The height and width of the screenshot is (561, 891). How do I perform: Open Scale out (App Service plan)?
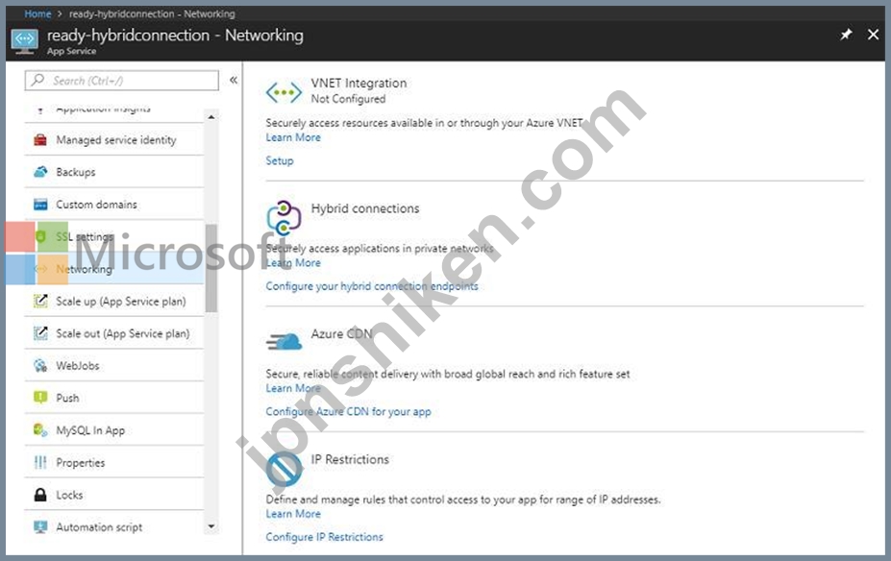click(x=114, y=333)
